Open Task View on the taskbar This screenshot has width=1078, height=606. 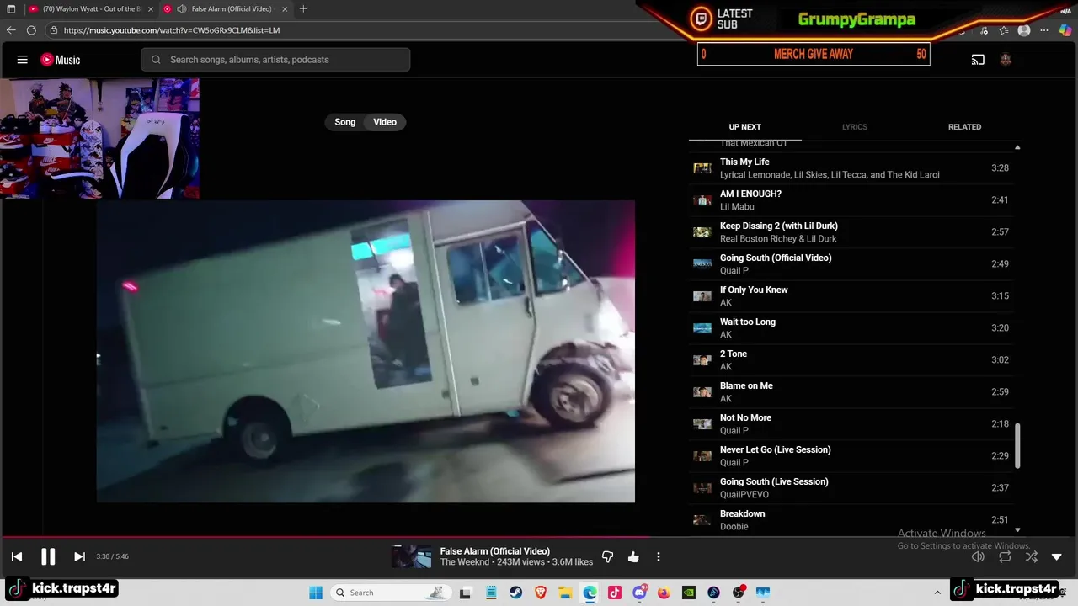tap(465, 593)
